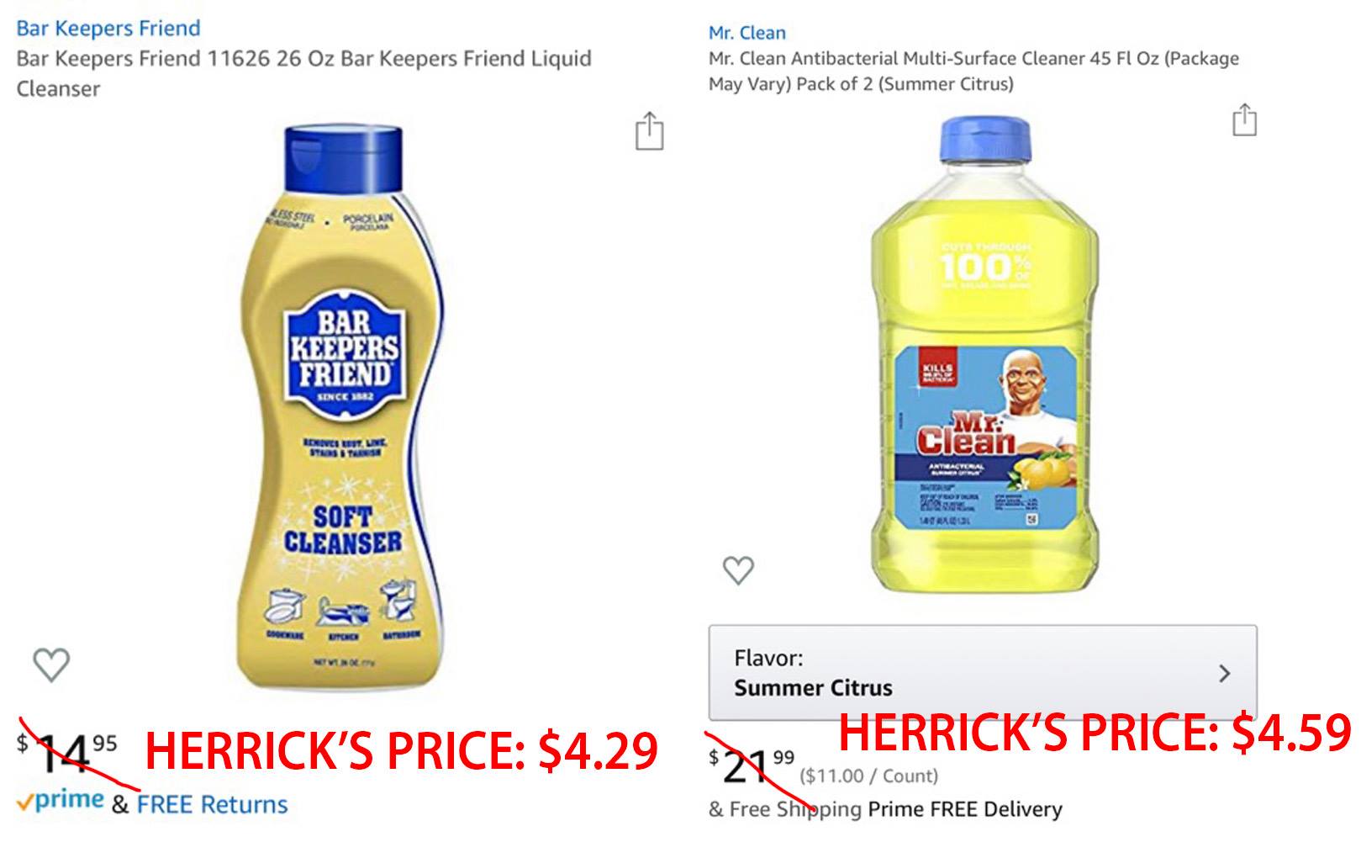Screen dimensions: 1361x842
Task: Share the Mr. Clean cleaner listing
Action: [1244, 119]
